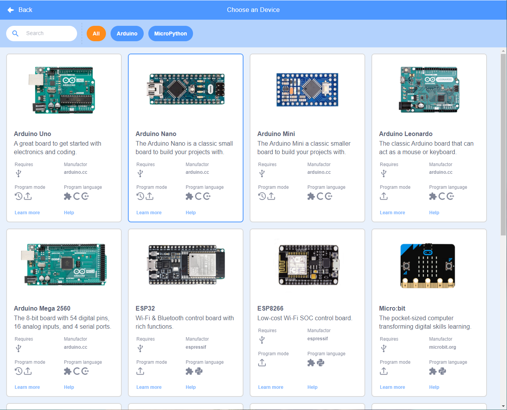Choose the ESP8266 board image
This screenshot has height=410, width=507.
(x=308, y=265)
